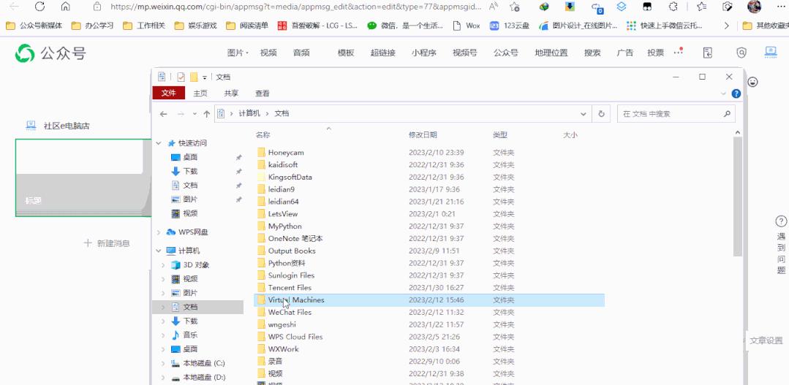The height and width of the screenshot is (385, 789).
Task: Click the Explorer help question mark icon
Action: point(736,94)
